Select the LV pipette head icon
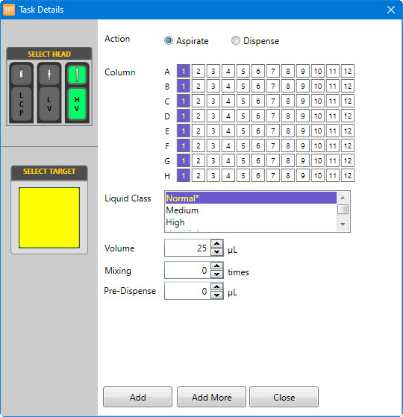The width and height of the screenshot is (403, 417). point(49,74)
